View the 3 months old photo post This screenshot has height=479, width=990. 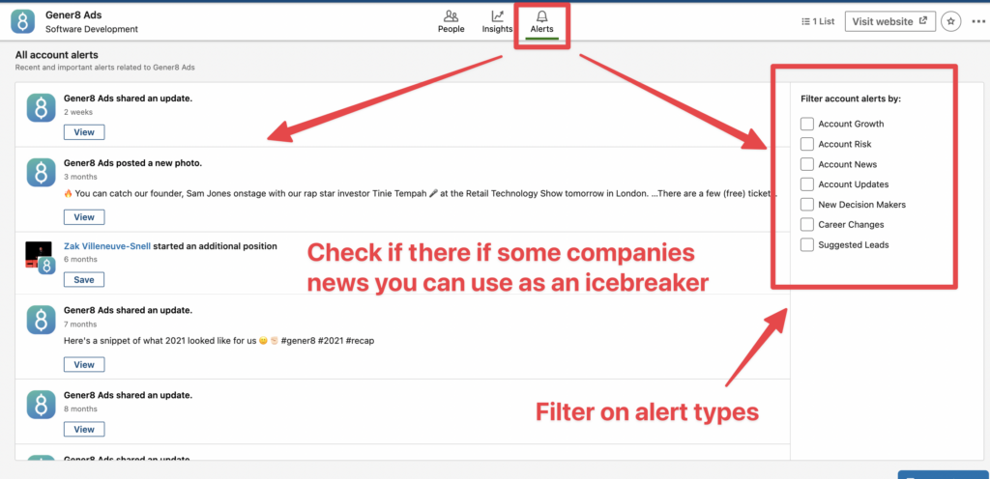click(84, 217)
